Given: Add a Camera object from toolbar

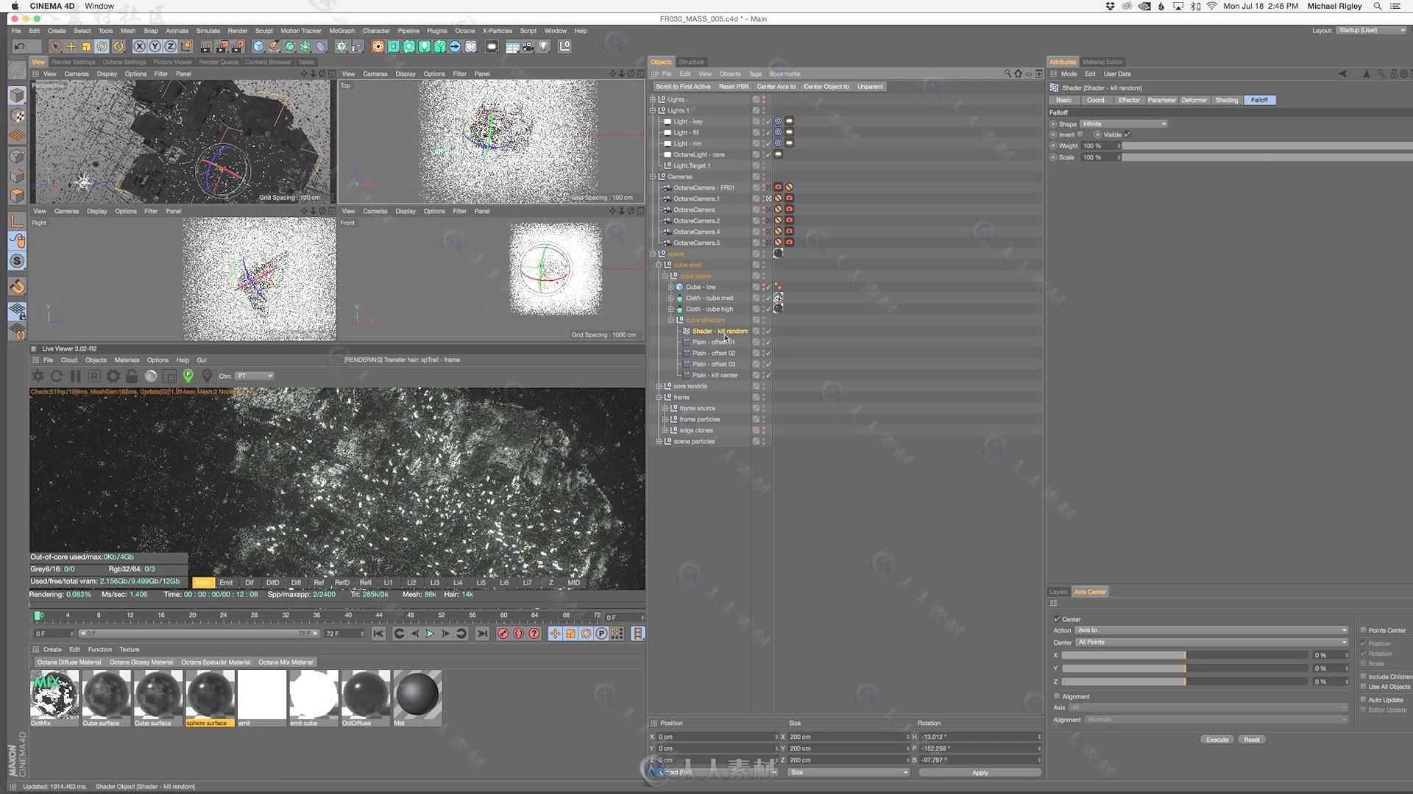Looking at the screenshot, I should coord(528,46).
